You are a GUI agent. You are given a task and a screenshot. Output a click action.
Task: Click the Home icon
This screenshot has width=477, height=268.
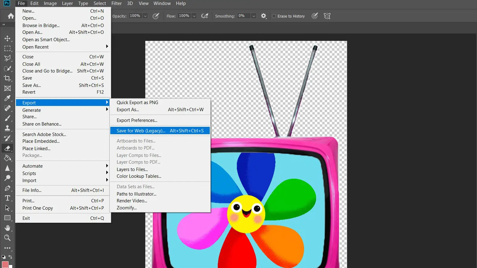click(x=11, y=16)
